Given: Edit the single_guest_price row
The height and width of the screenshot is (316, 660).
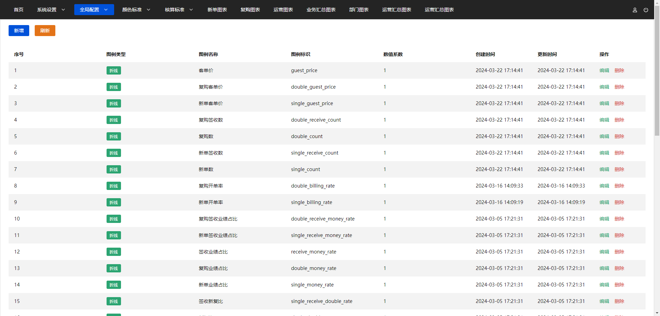Looking at the screenshot, I should pyautogui.click(x=604, y=103).
